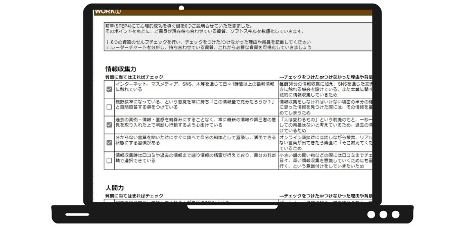Select the オンライン商談時 reason cell
Image resolution: width=465 pixels, height=227 pixels.
pos(325,143)
